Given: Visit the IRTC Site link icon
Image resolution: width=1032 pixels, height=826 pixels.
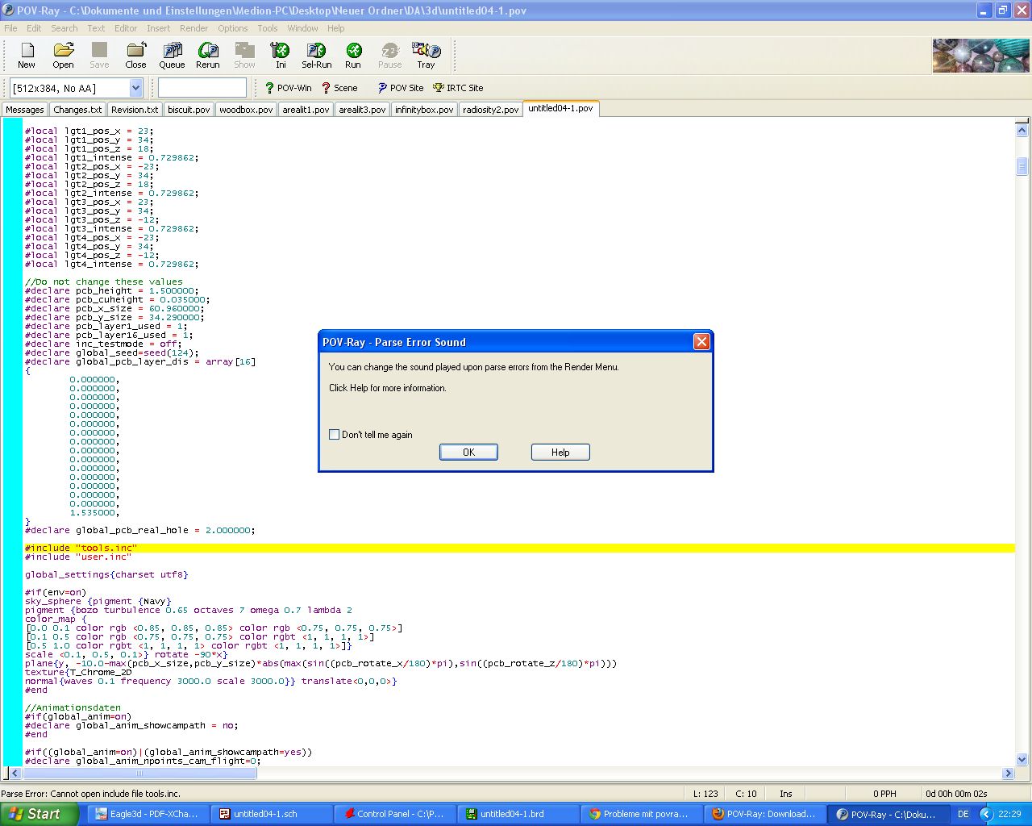Looking at the screenshot, I should (458, 88).
